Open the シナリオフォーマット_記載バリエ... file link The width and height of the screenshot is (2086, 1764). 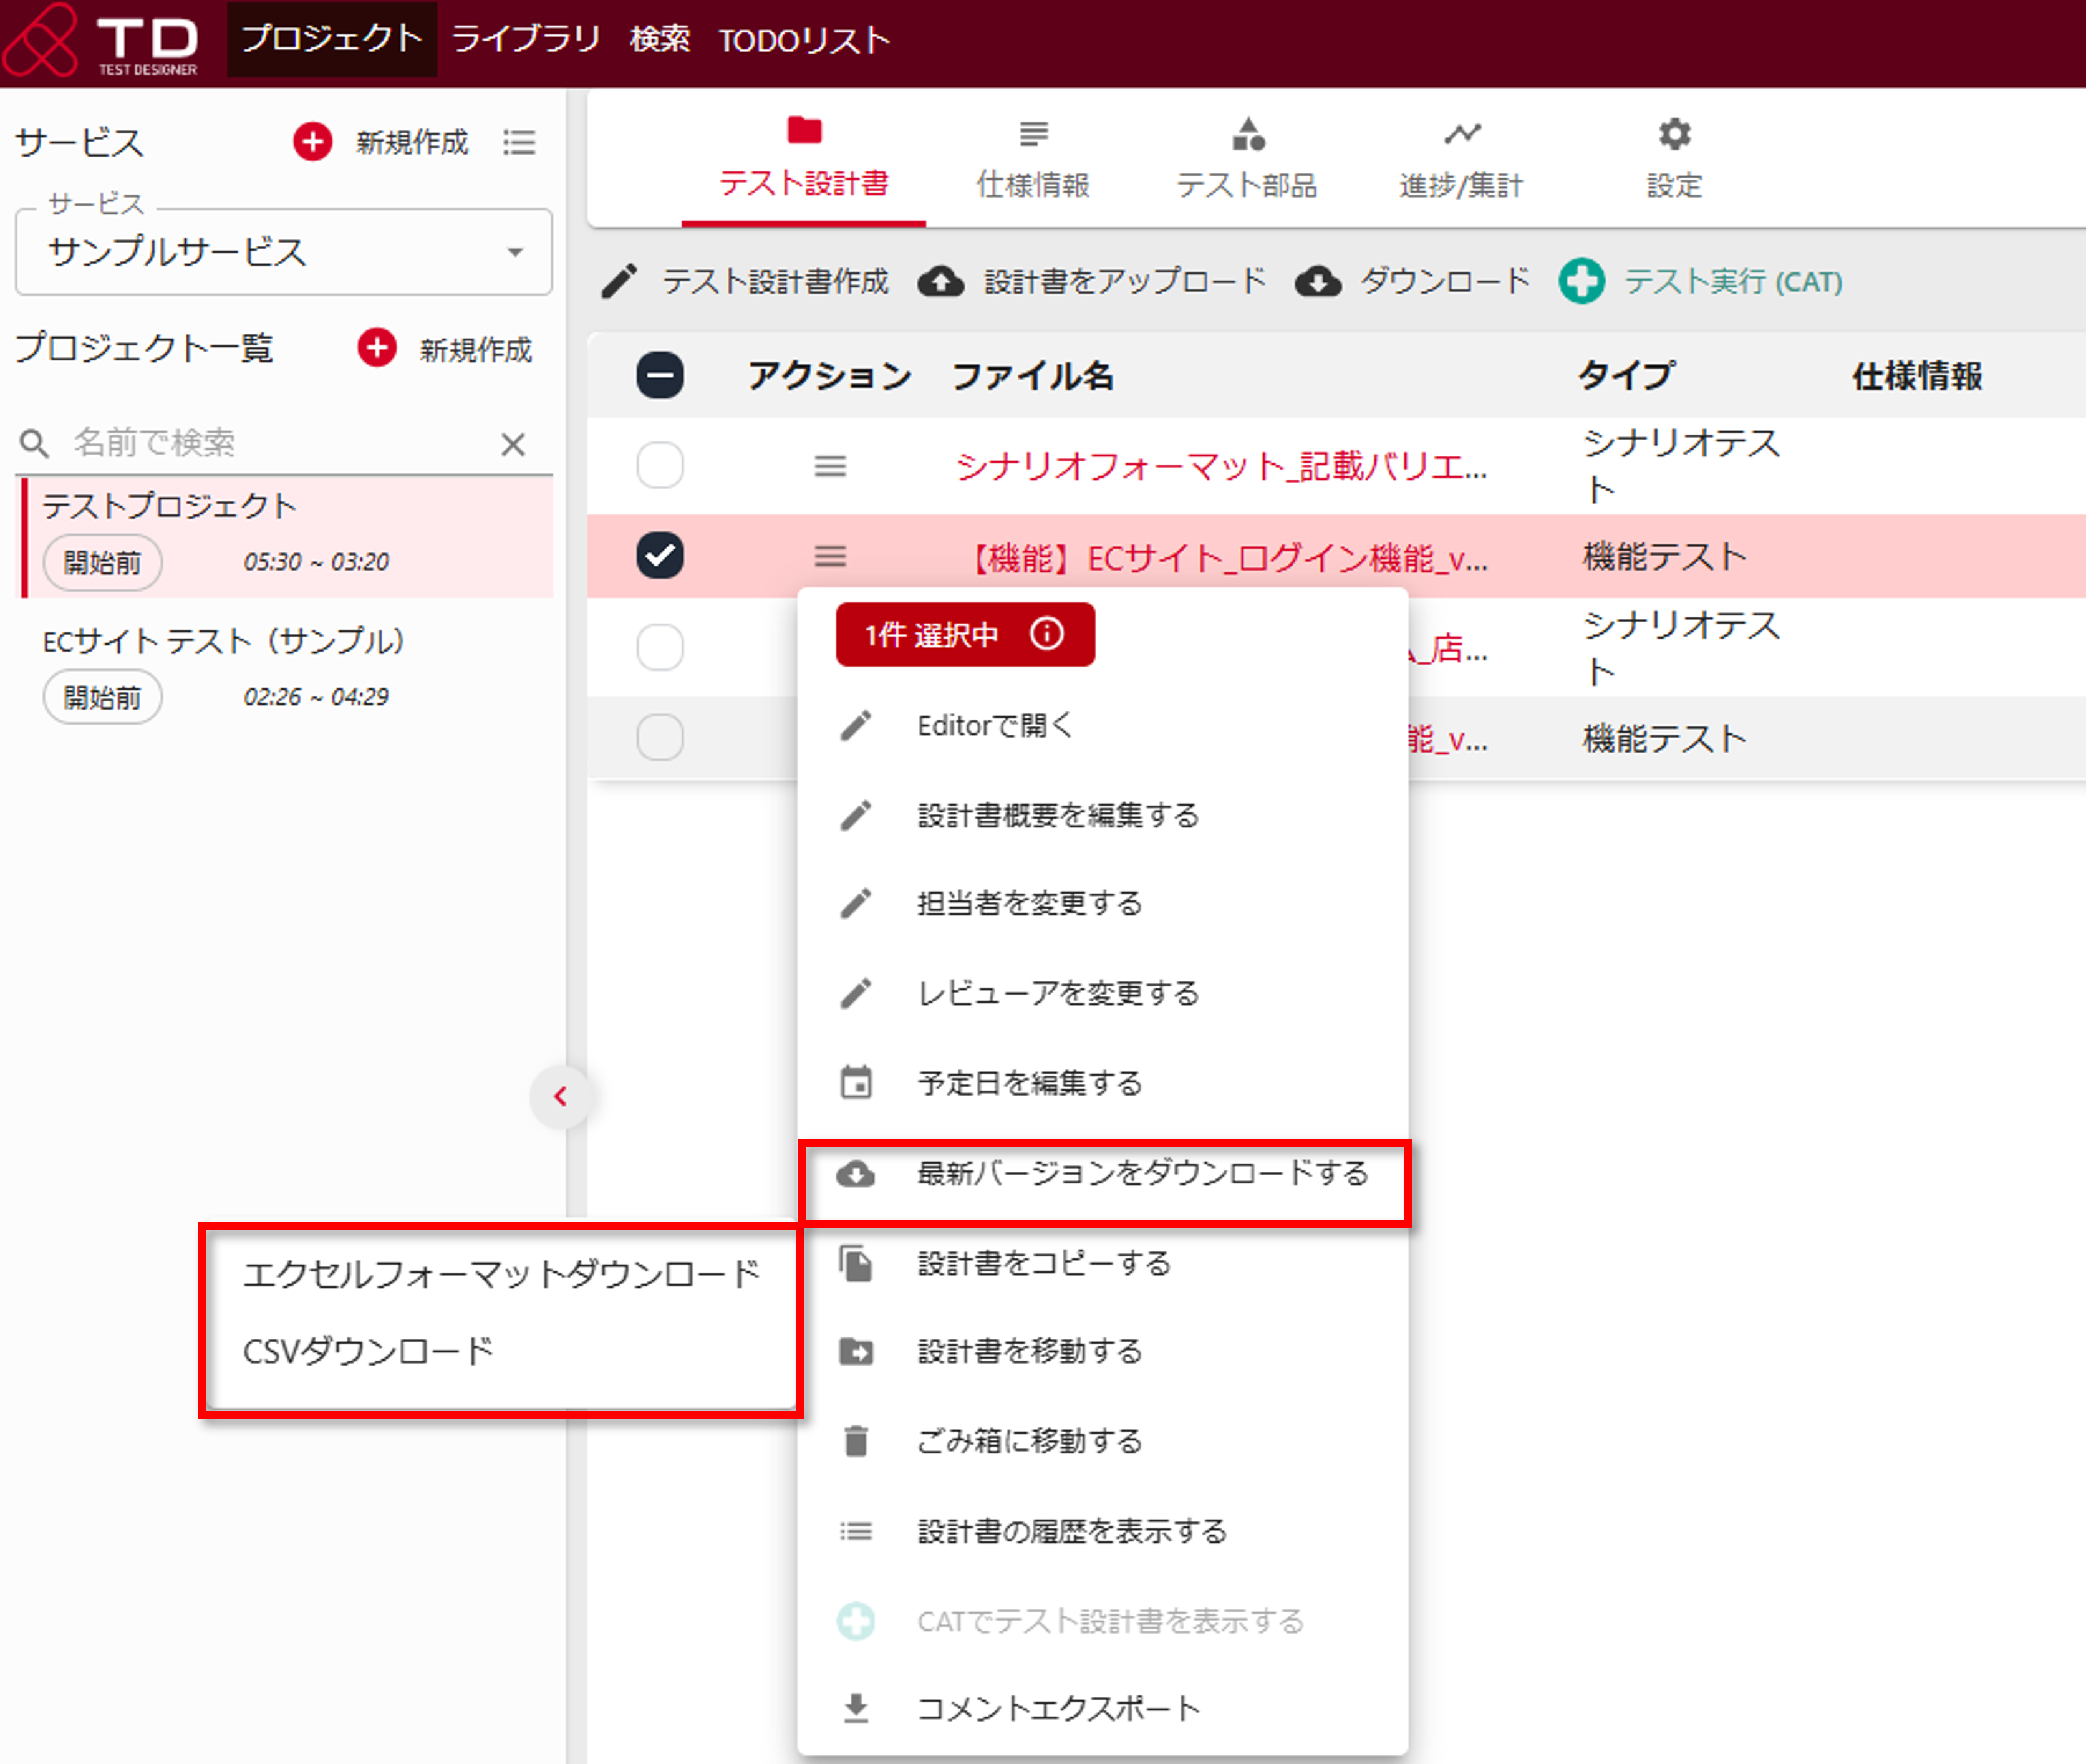tap(1221, 466)
